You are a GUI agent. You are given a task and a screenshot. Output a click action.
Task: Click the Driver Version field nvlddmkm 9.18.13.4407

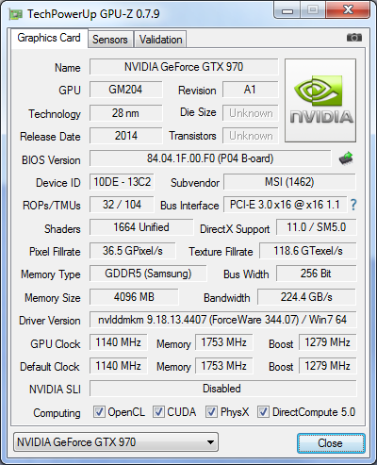click(223, 320)
